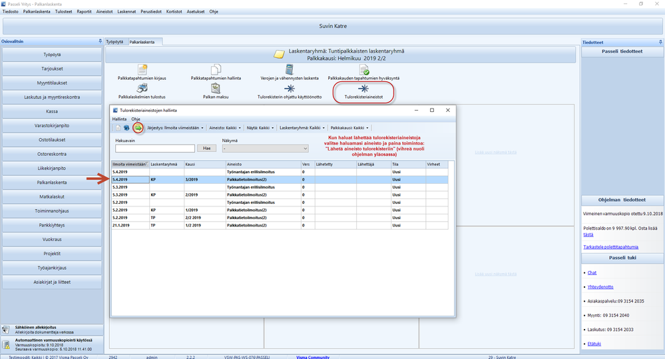This screenshot has height=359, width=665.
Task: Open Tarjoukset section in sidebar
Action: click(52, 69)
